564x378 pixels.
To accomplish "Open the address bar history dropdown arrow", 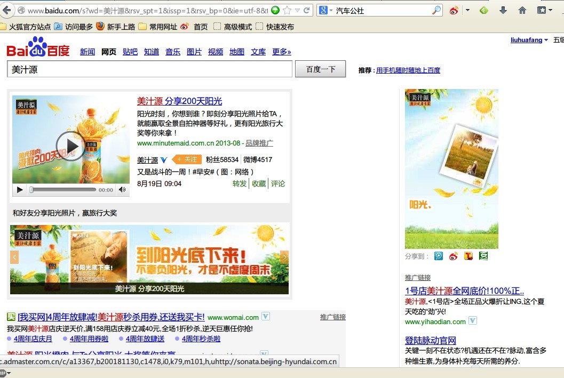I will (x=297, y=11).
